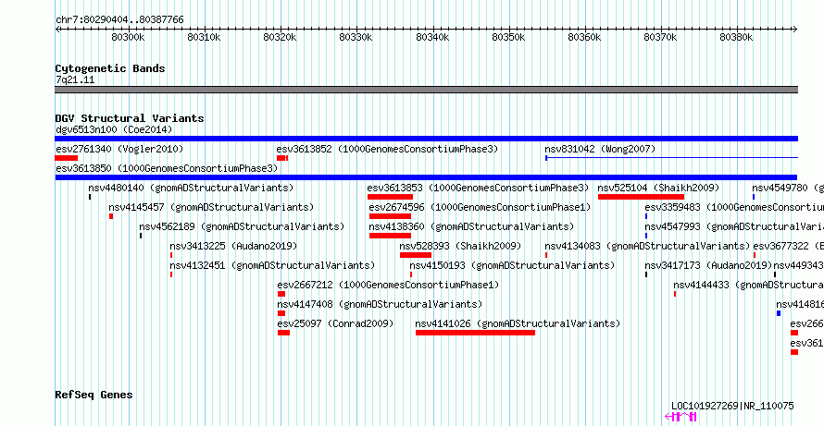The width and height of the screenshot is (824, 426).
Task: Click the esv25097 (Conrad2009) label
Action: [335, 323]
